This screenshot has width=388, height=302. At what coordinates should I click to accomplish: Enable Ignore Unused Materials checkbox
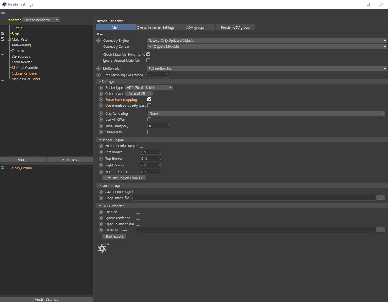click(x=148, y=61)
